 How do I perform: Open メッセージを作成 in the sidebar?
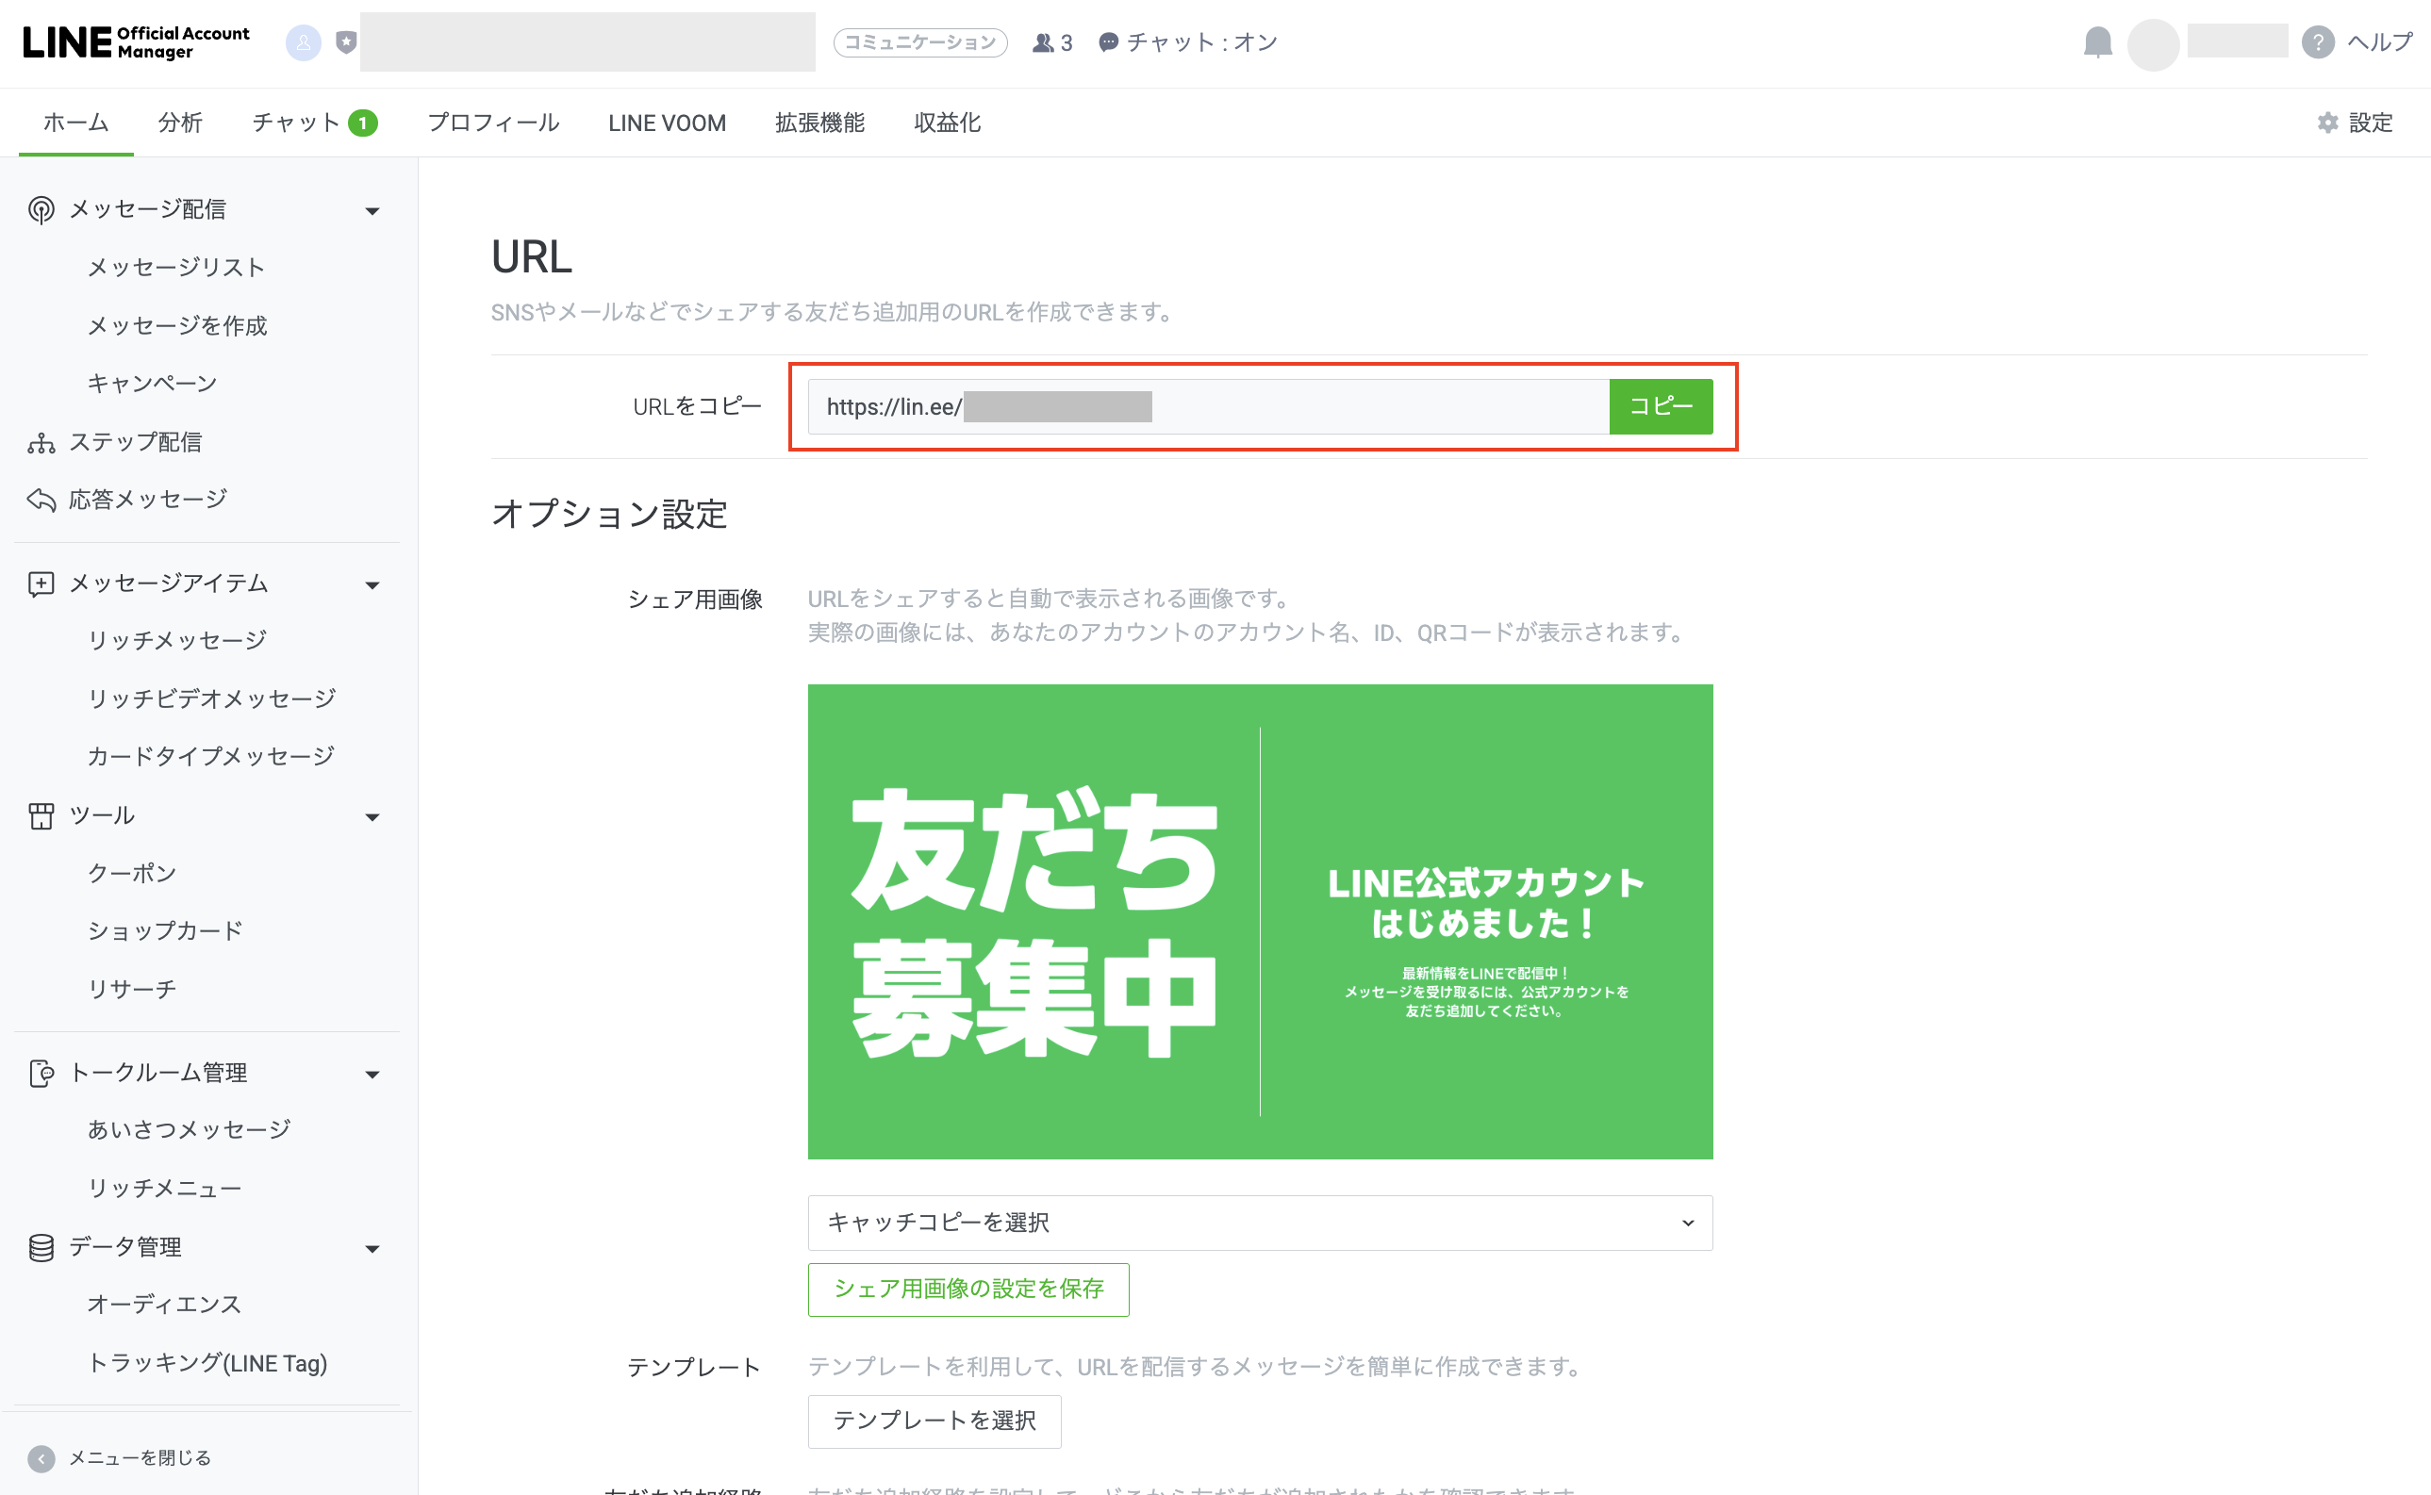[x=177, y=325]
